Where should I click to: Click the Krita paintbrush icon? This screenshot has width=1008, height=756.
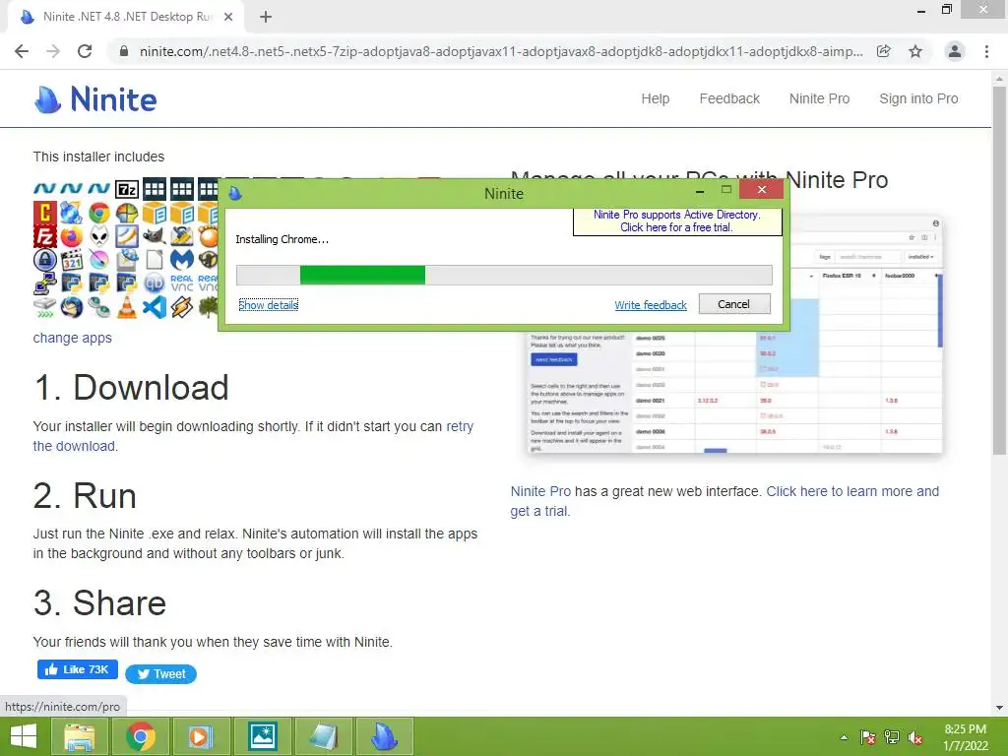click(99, 260)
